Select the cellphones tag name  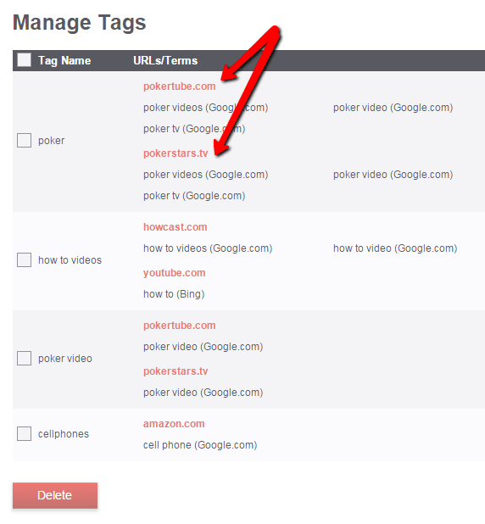point(64,434)
